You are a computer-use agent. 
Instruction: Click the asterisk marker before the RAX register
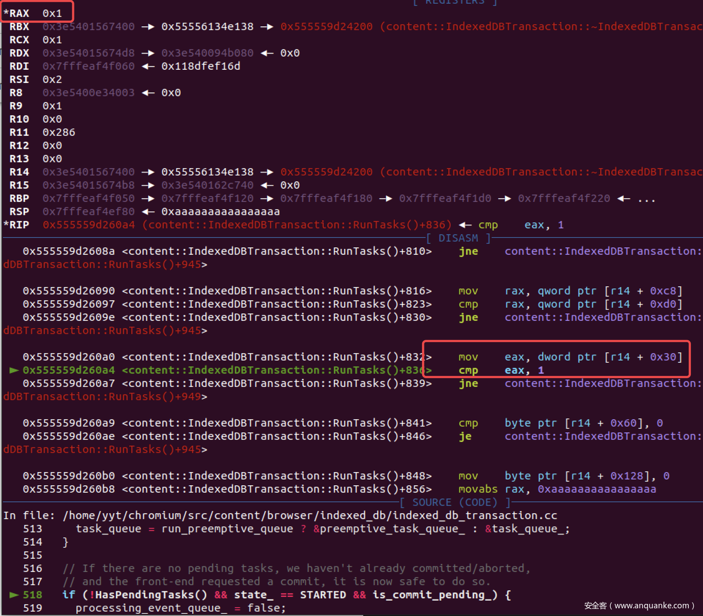pyautogui.click(x=6, y=13)
